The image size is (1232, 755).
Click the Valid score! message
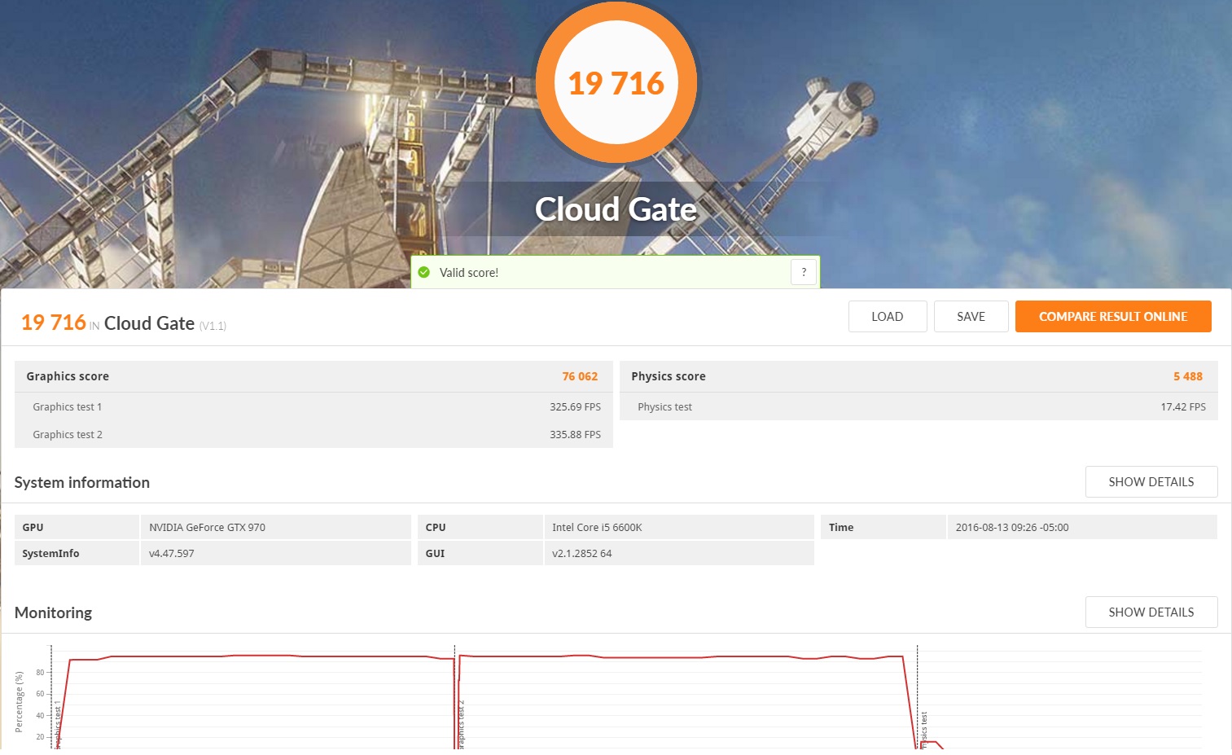pyautogui.click(x=469, y=273)
